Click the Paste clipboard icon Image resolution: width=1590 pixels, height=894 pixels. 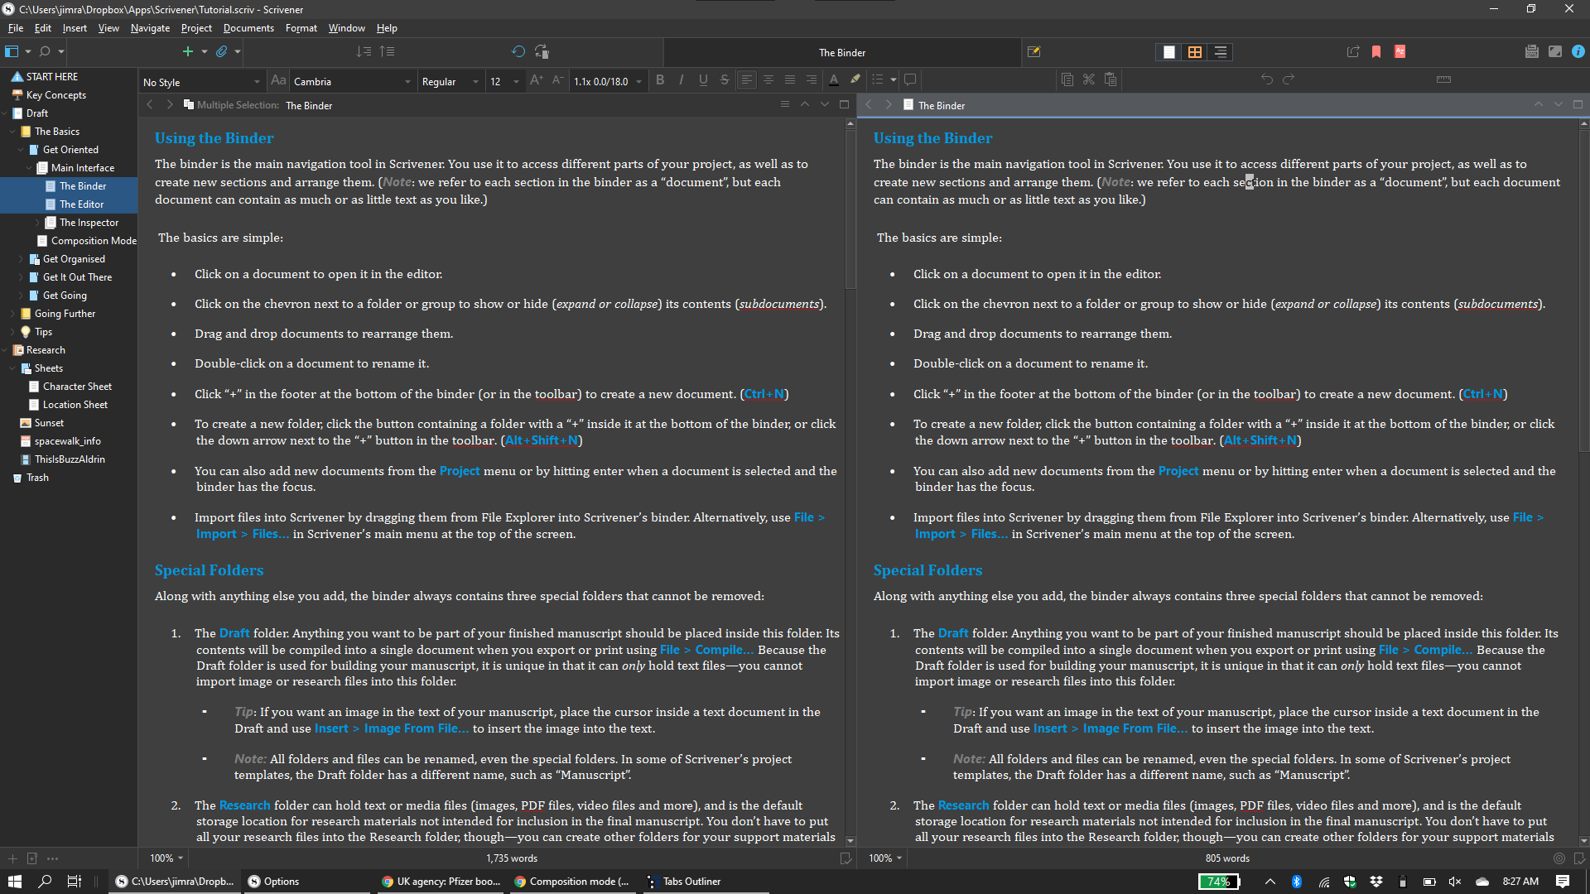click(x=1111, y=79)
